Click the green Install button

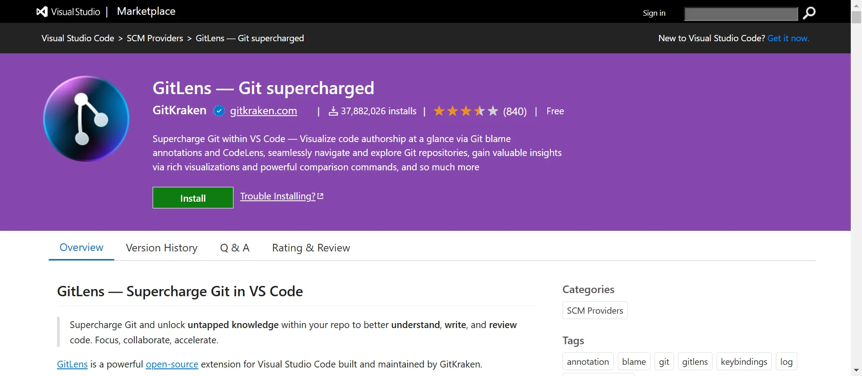point(193,198)
